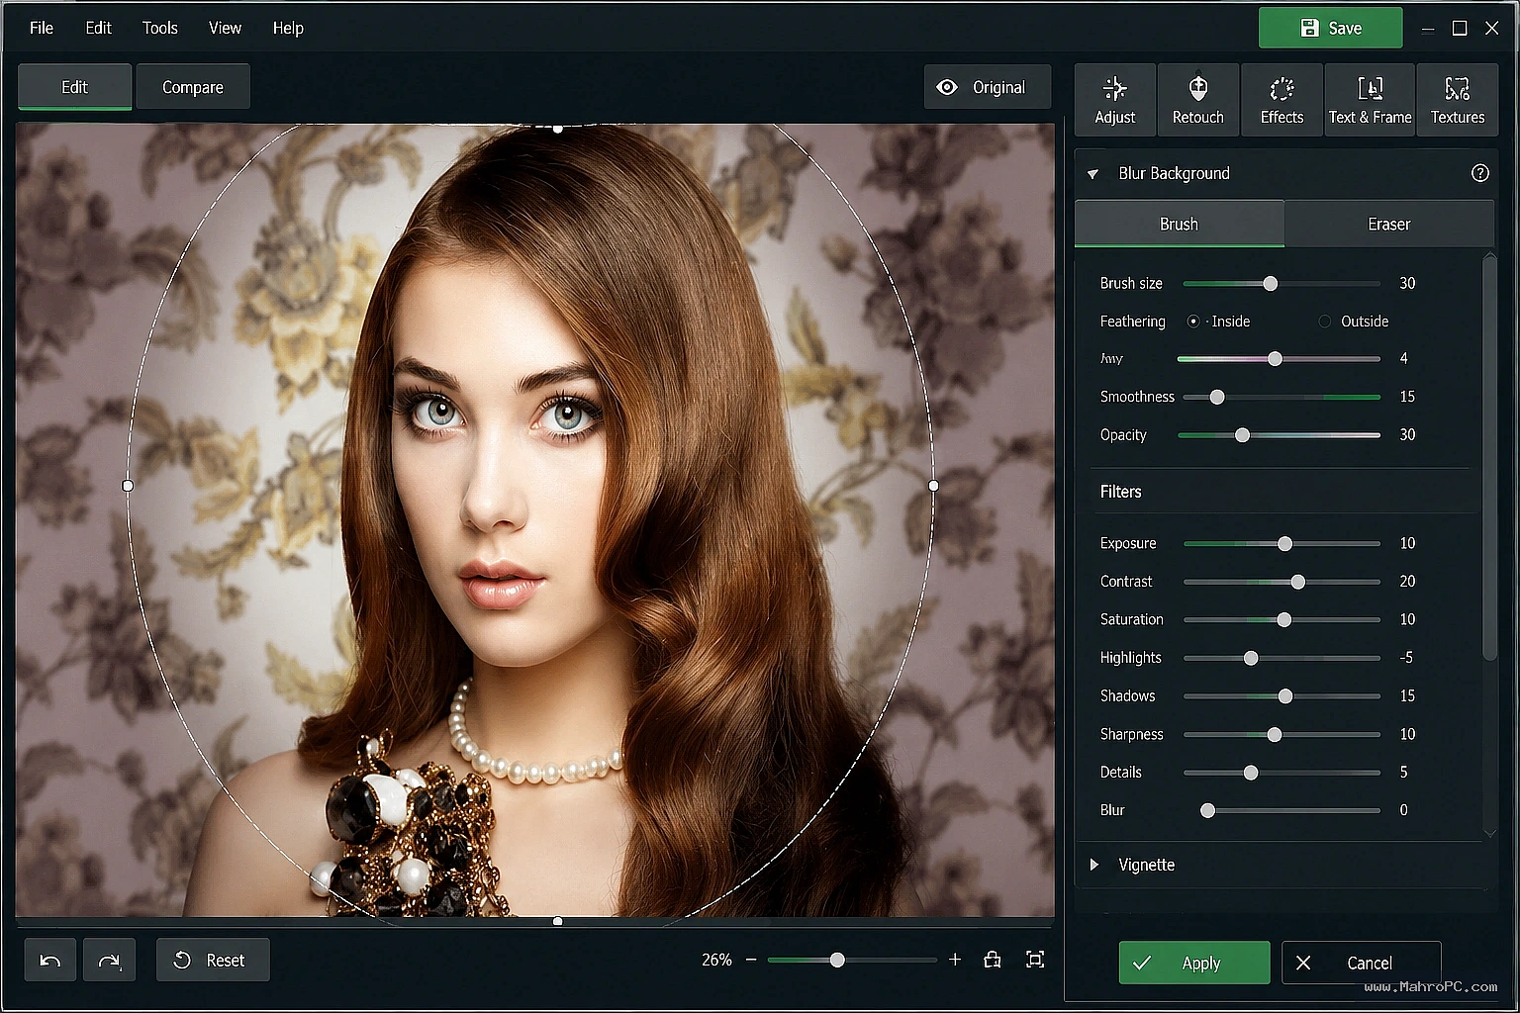The height and width of the screenshot is (1013, 1520).
Task: Adjust the Details slider
Action: pyautogui.click(x=1282, y=773)
